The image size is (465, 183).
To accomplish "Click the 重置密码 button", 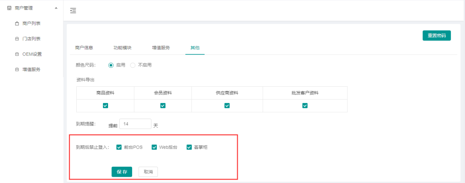I will [436, 36].
